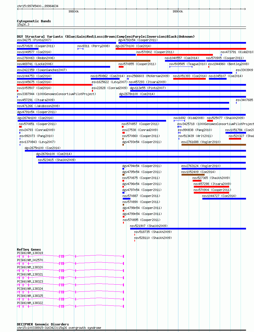
Task: Open the dgv4791n54 (Cooper2011) label
Action: [x=37, y=112]
